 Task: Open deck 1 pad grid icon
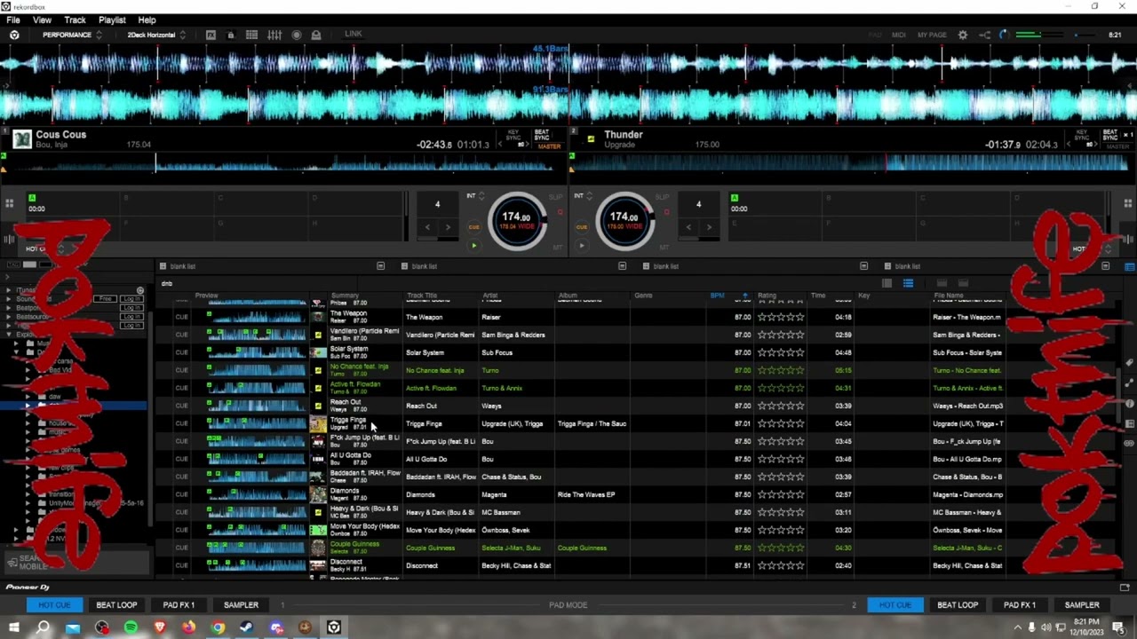point(9,203)
